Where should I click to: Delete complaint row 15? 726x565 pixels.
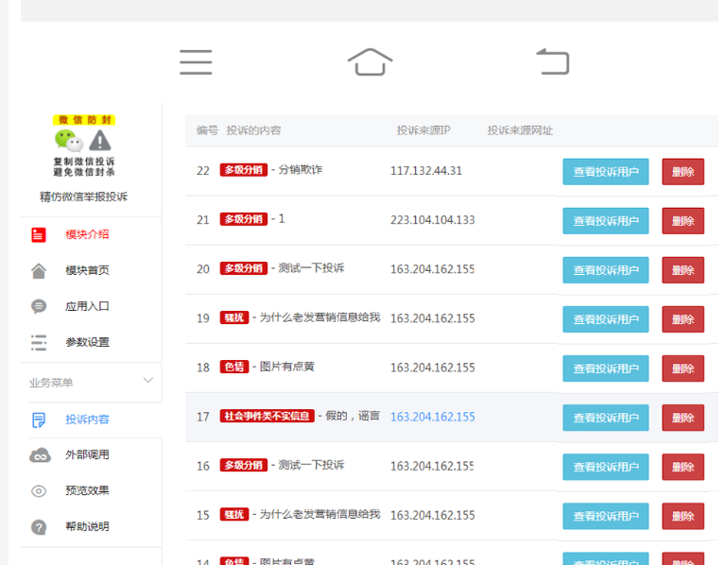click(x=683, y=516)
